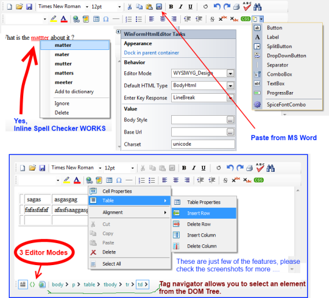The image size is (329, 298).
Task: Toggle Superscript in the top toolbar
Action: pos(222,19)
